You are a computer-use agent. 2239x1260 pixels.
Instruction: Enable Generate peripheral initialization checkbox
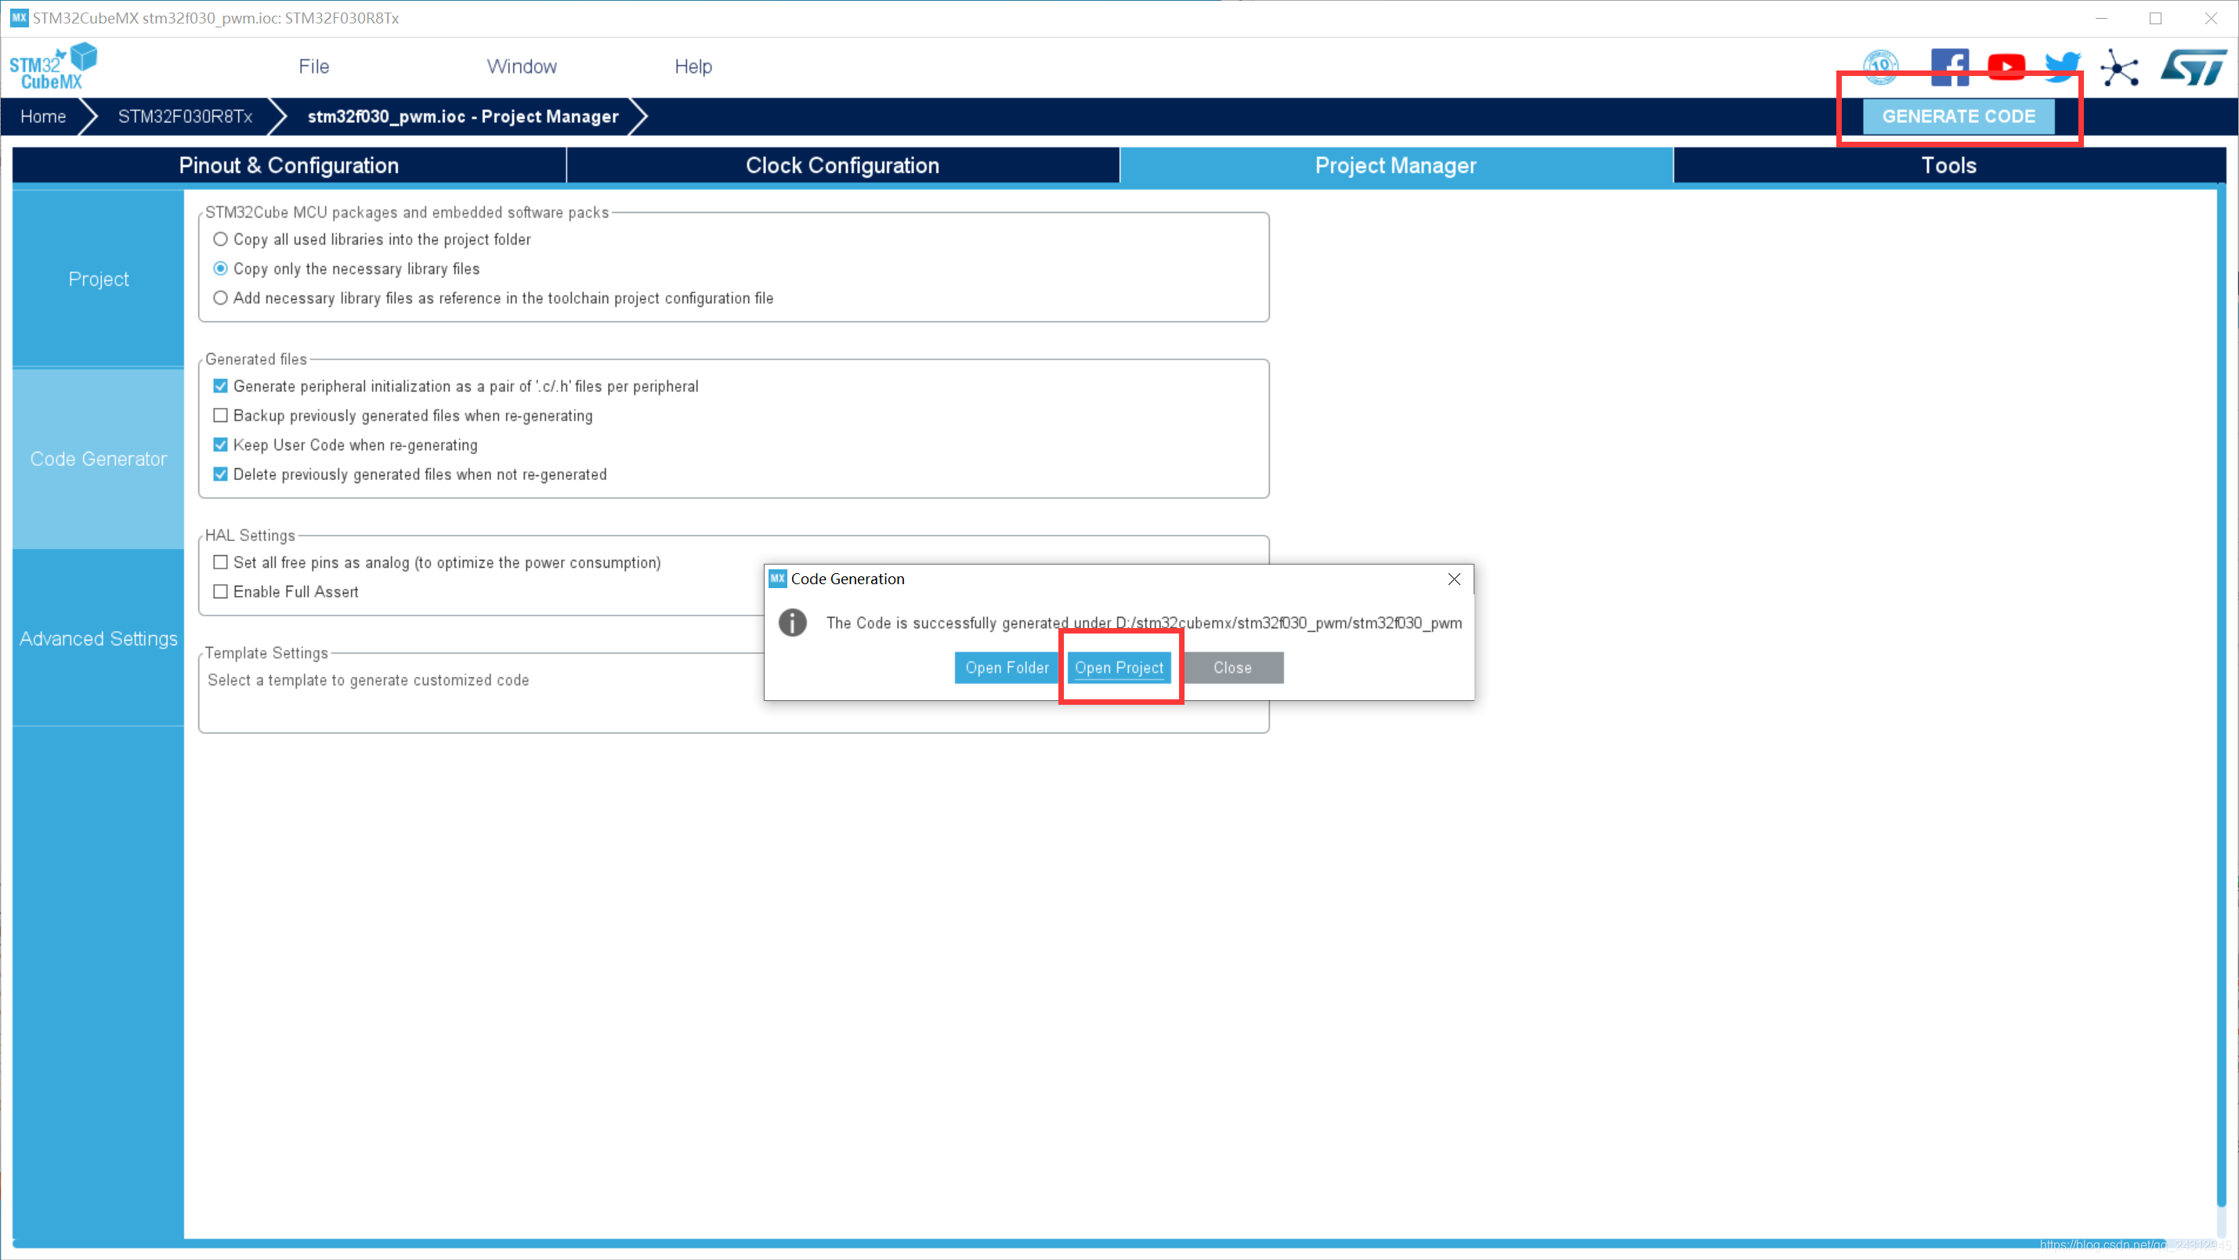(x=222, y=386)
